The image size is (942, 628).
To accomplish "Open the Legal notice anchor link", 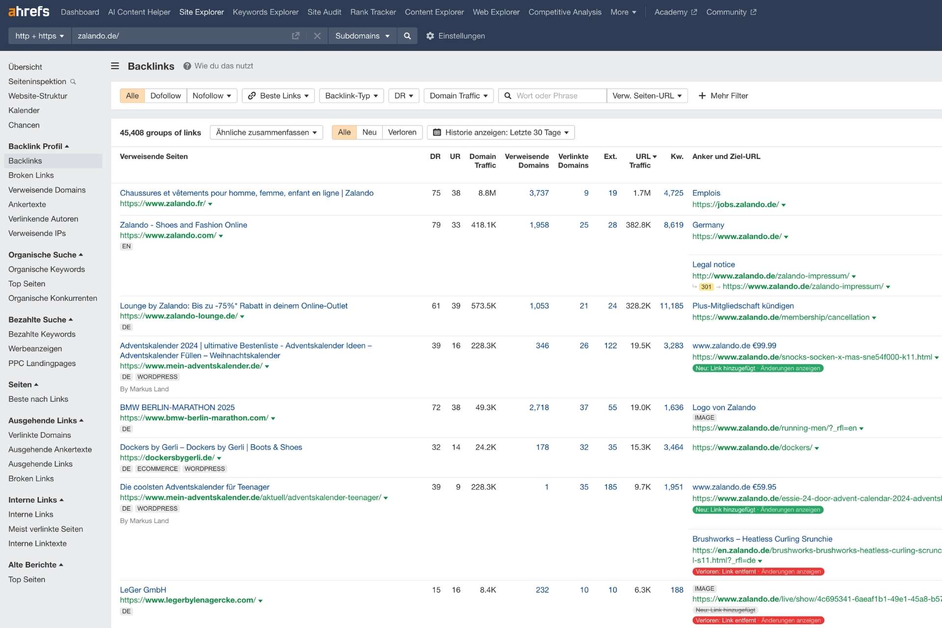I will [713, 264].
